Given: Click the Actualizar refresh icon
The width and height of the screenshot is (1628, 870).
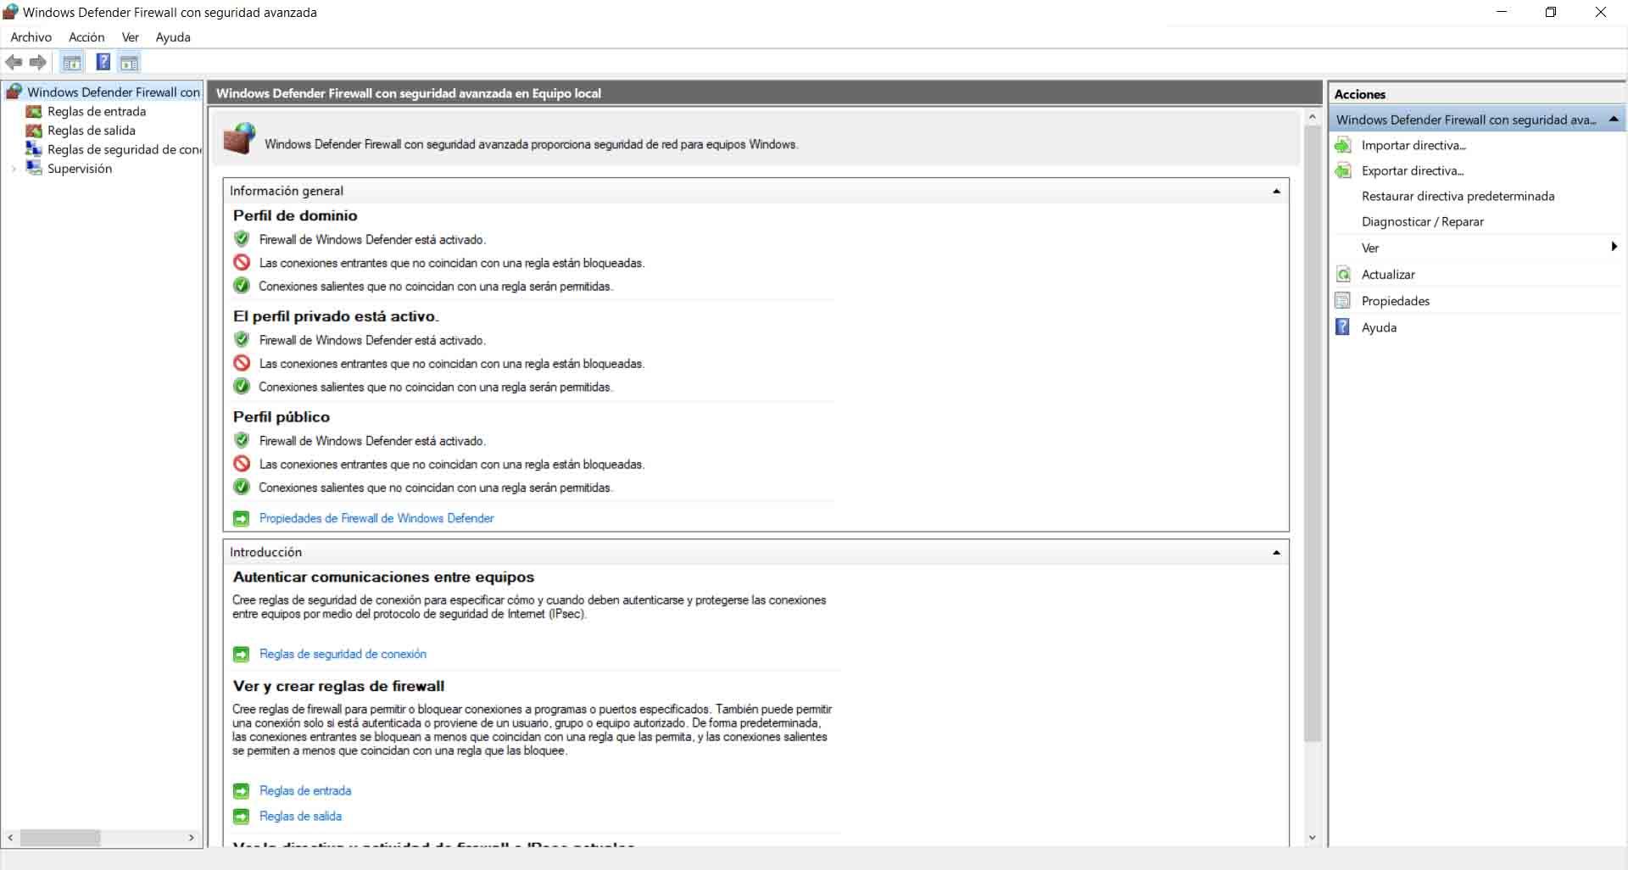Looking at the screenshot, I should [x=1343, y=274].
